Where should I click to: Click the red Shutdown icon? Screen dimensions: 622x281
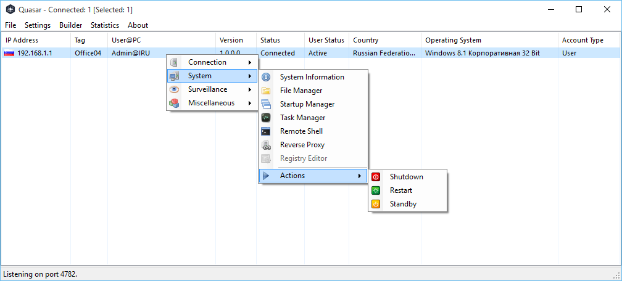pos(376,177)
